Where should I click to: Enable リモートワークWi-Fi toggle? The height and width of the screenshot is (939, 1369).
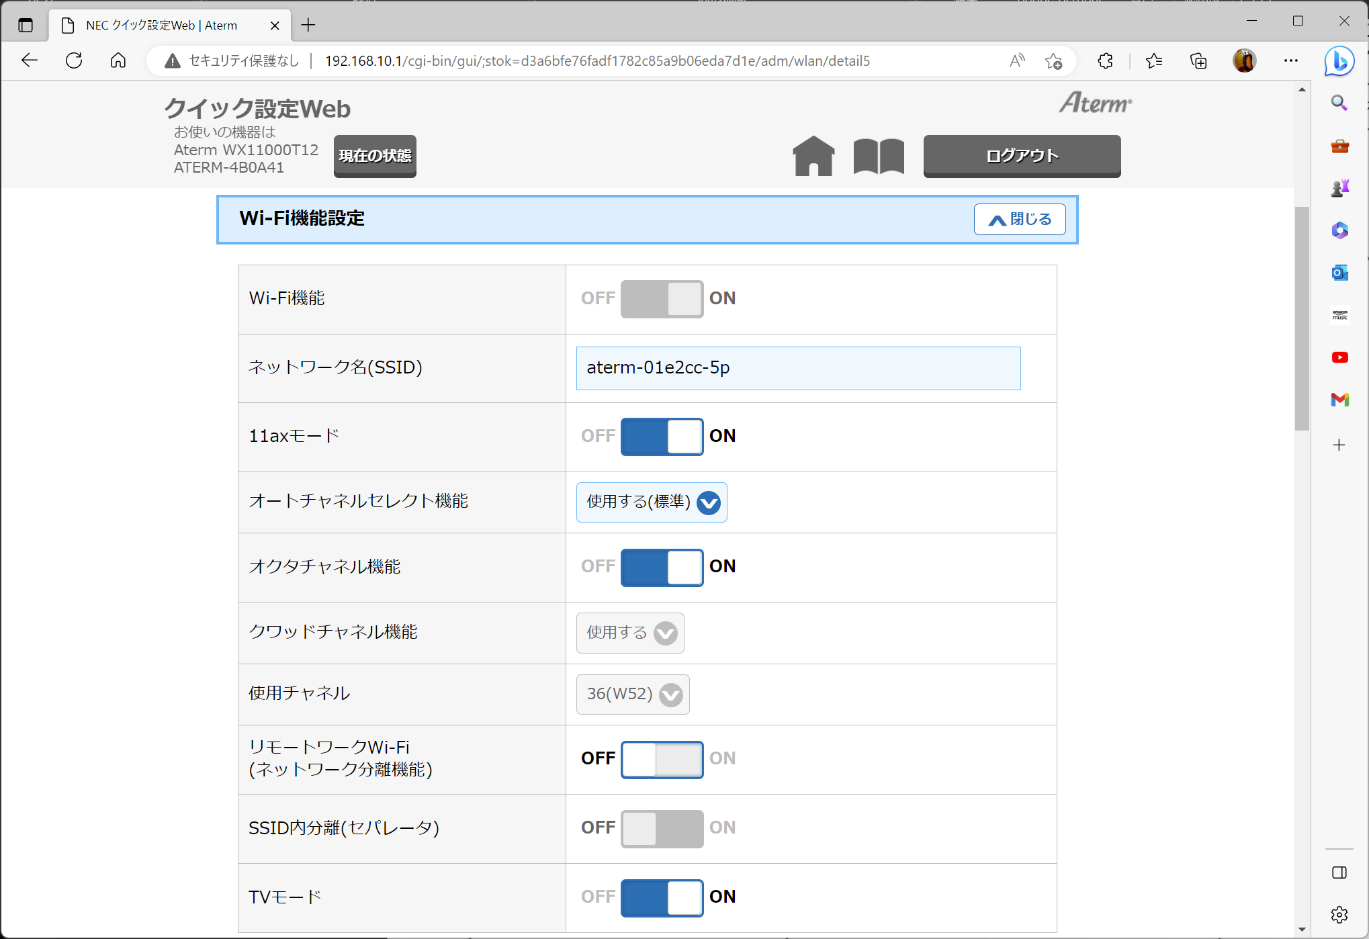pyautogui.click(x=662, y=759)
